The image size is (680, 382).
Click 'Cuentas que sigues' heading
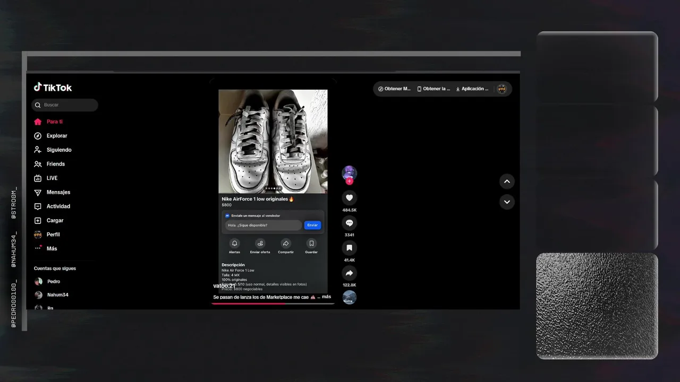pyautogui.click(x=55, y=268)
